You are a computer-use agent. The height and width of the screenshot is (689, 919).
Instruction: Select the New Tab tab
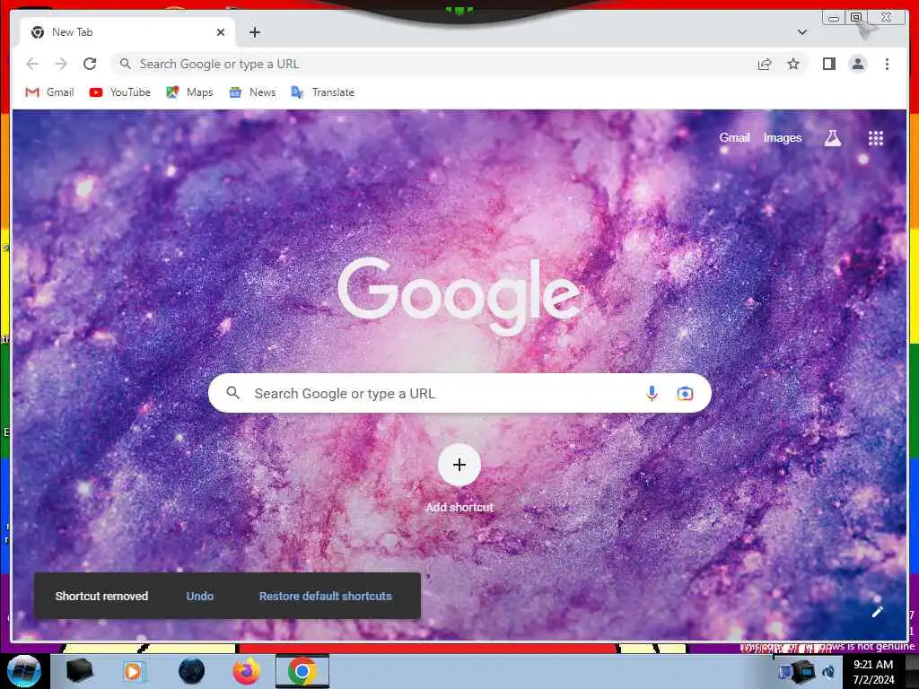127,32
